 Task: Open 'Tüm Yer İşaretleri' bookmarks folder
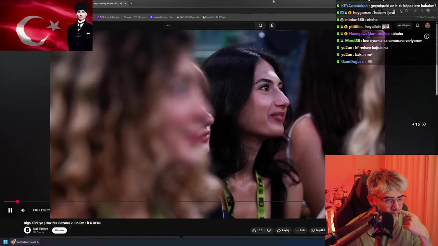click(425, 17)
